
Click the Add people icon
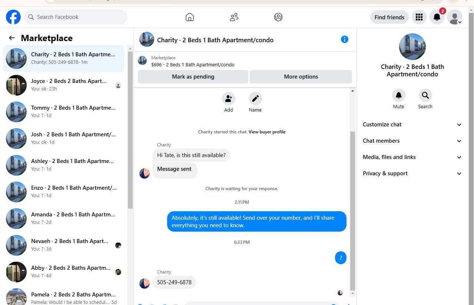(x=229, y=99)
